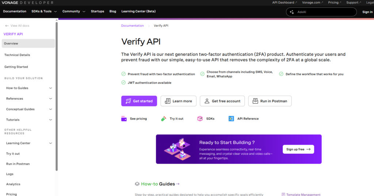374x196 pixels.
Task: Click the How-to Guides section heading
Action: (158, 184)
